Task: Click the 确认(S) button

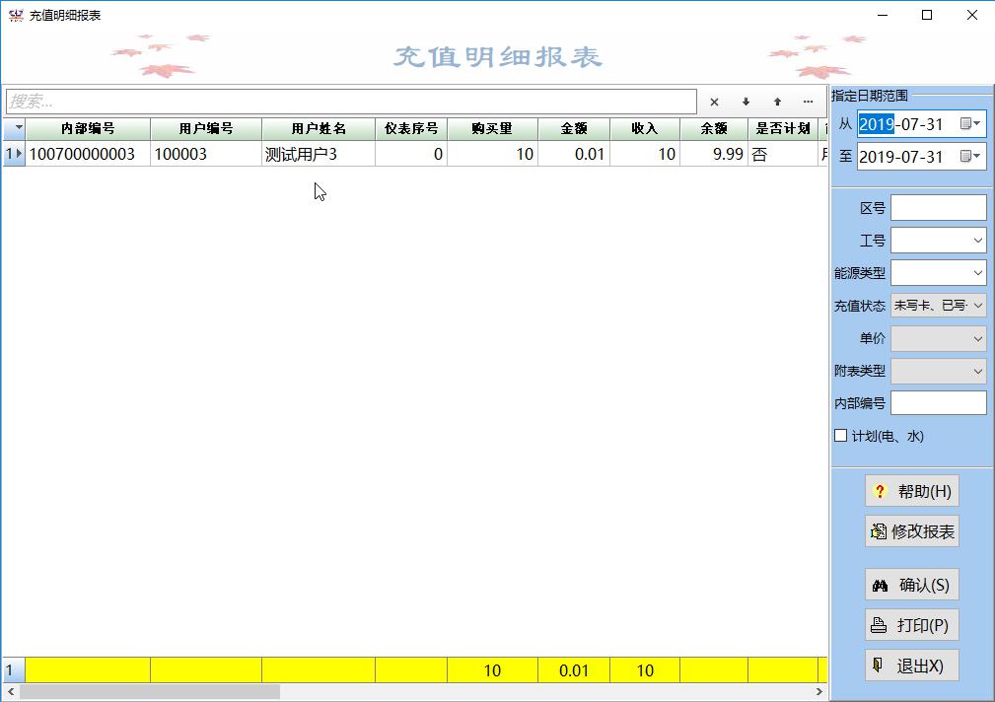Action: tap(911, 585)
